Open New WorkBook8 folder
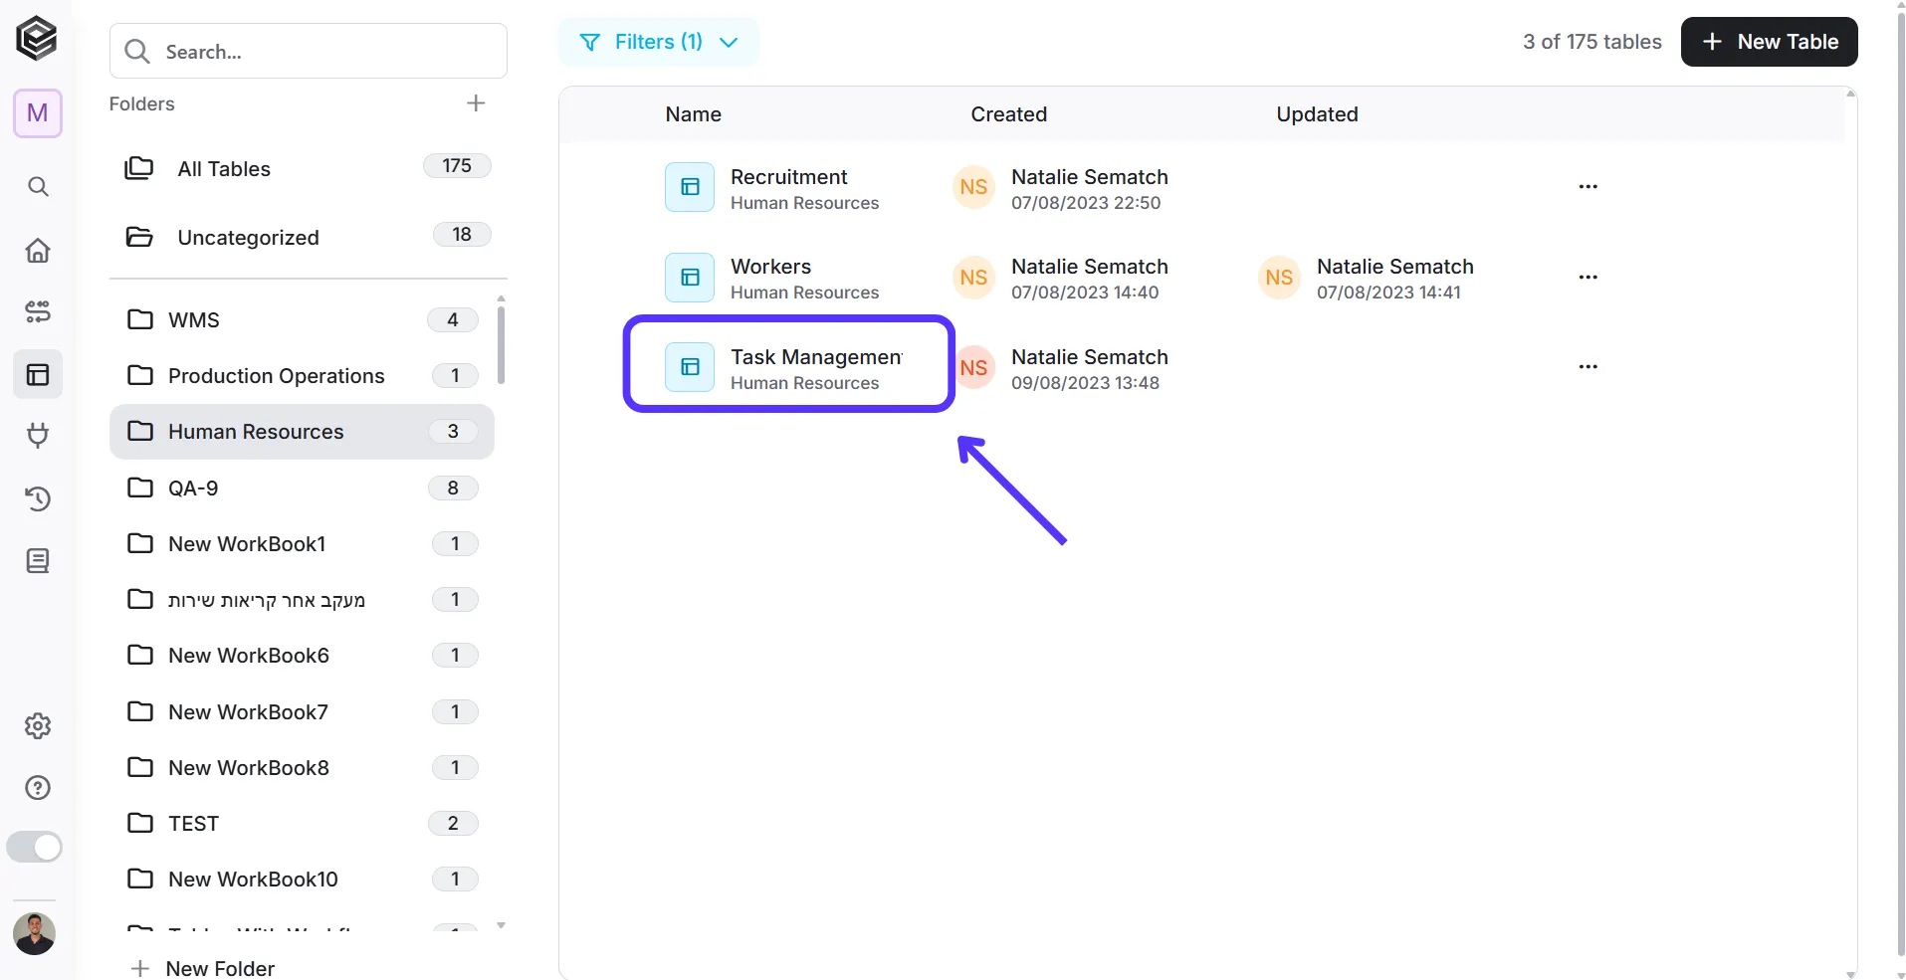 click(302, 767)
